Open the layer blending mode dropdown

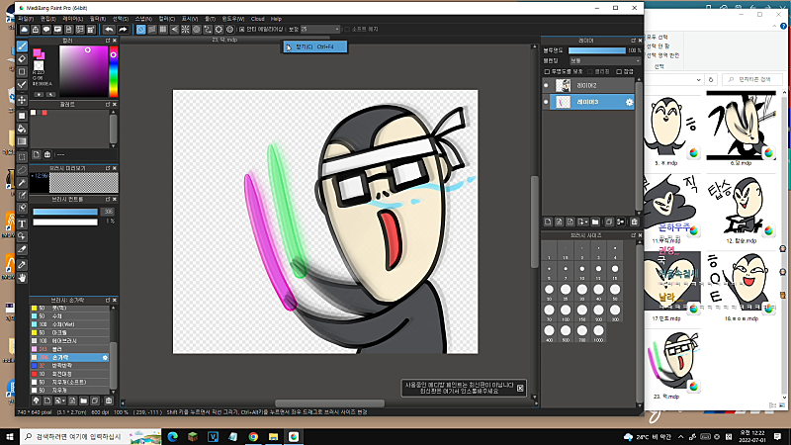pos(602,60)
